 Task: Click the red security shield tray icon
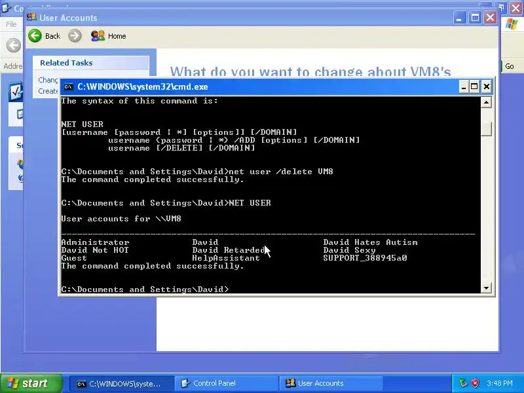click(x=475, y=383)
